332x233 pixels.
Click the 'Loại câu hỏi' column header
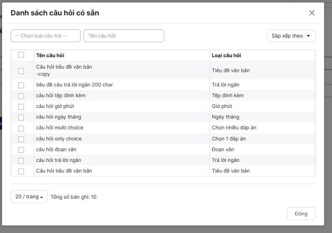226,56
